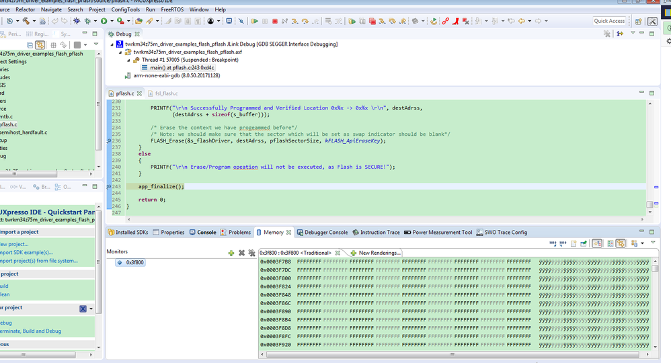The width and height of the screenshot is (671, 363).
Task: Select semihost_hardfault.c in project tree
Action: (x=24, y=132)
